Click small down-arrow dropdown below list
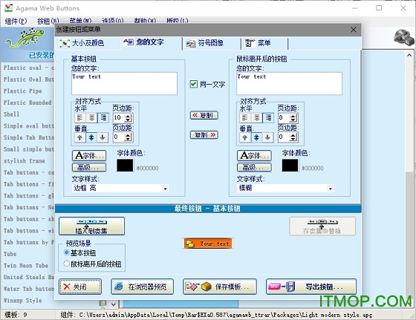416x320 pixels. tap(113, 304)
